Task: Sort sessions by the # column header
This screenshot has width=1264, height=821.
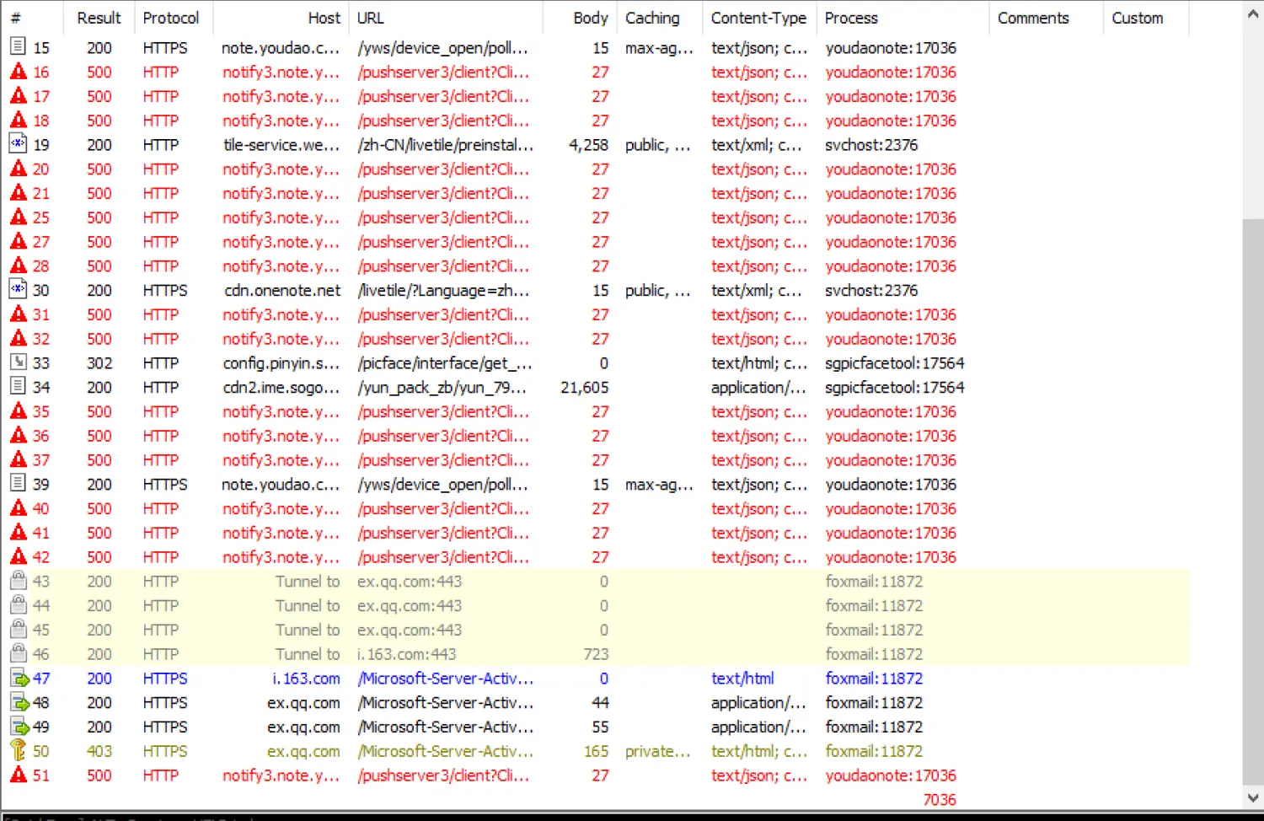Action: (x=32, y=18)
